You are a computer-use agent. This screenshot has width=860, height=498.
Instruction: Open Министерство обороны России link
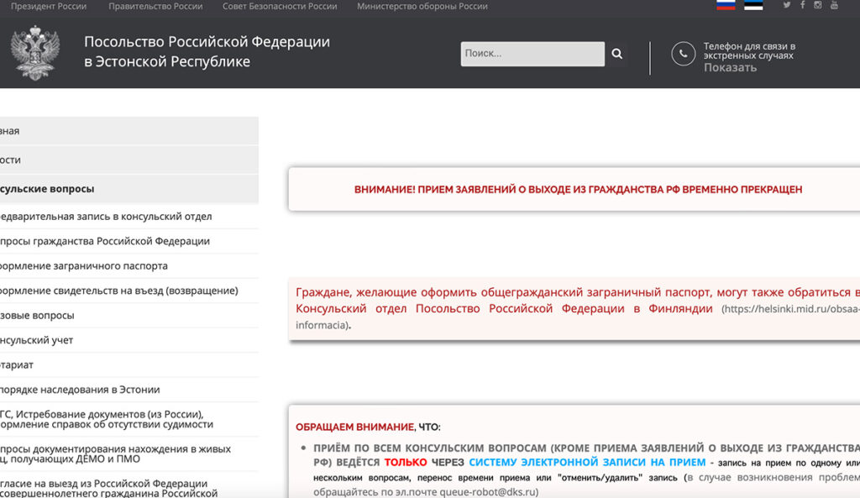[422, 7]
